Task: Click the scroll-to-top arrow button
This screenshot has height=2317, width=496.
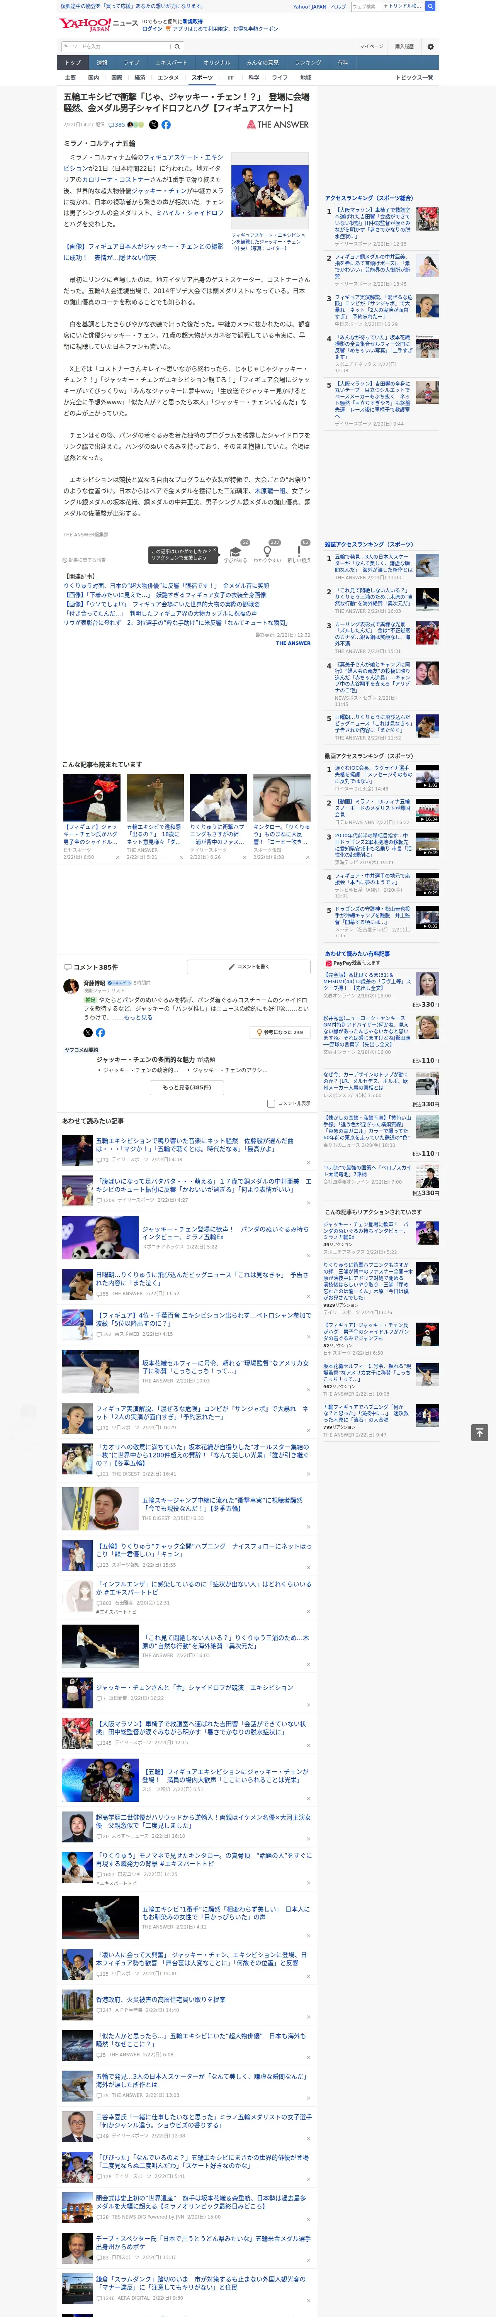Action: (x=480, y=1432)
